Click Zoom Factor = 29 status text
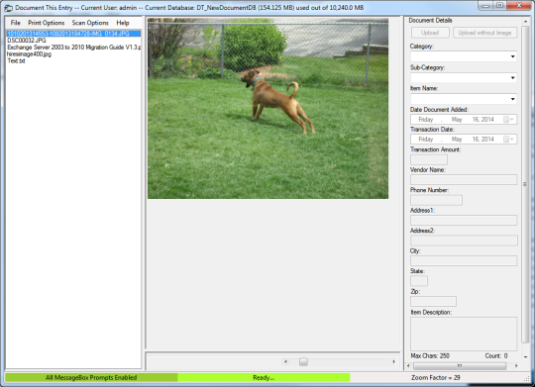This screenshot has width=535, height=387. pos(436,377)
